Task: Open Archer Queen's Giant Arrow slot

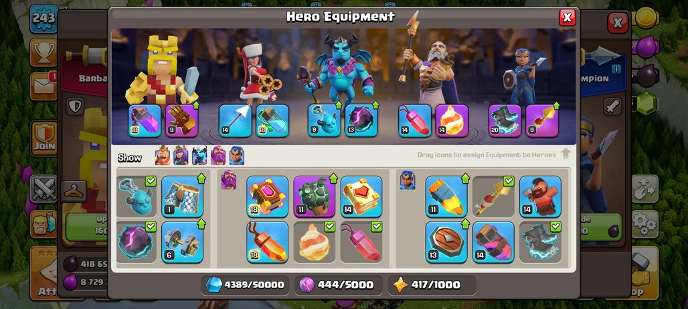Action: point(235,120)
